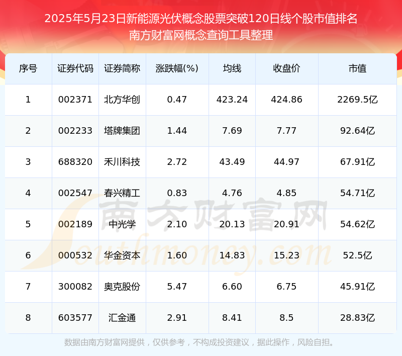Click market value 67.91亿
Viewport: 402px width, 356px height.
(357, 162)
